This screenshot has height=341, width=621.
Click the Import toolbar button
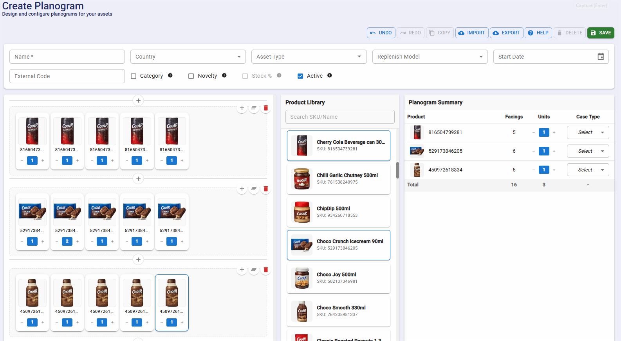click(x=471, y=33)
